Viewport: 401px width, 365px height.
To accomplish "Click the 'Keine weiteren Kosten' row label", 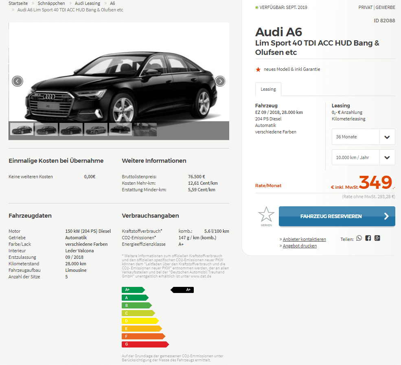I will point(31,177).
